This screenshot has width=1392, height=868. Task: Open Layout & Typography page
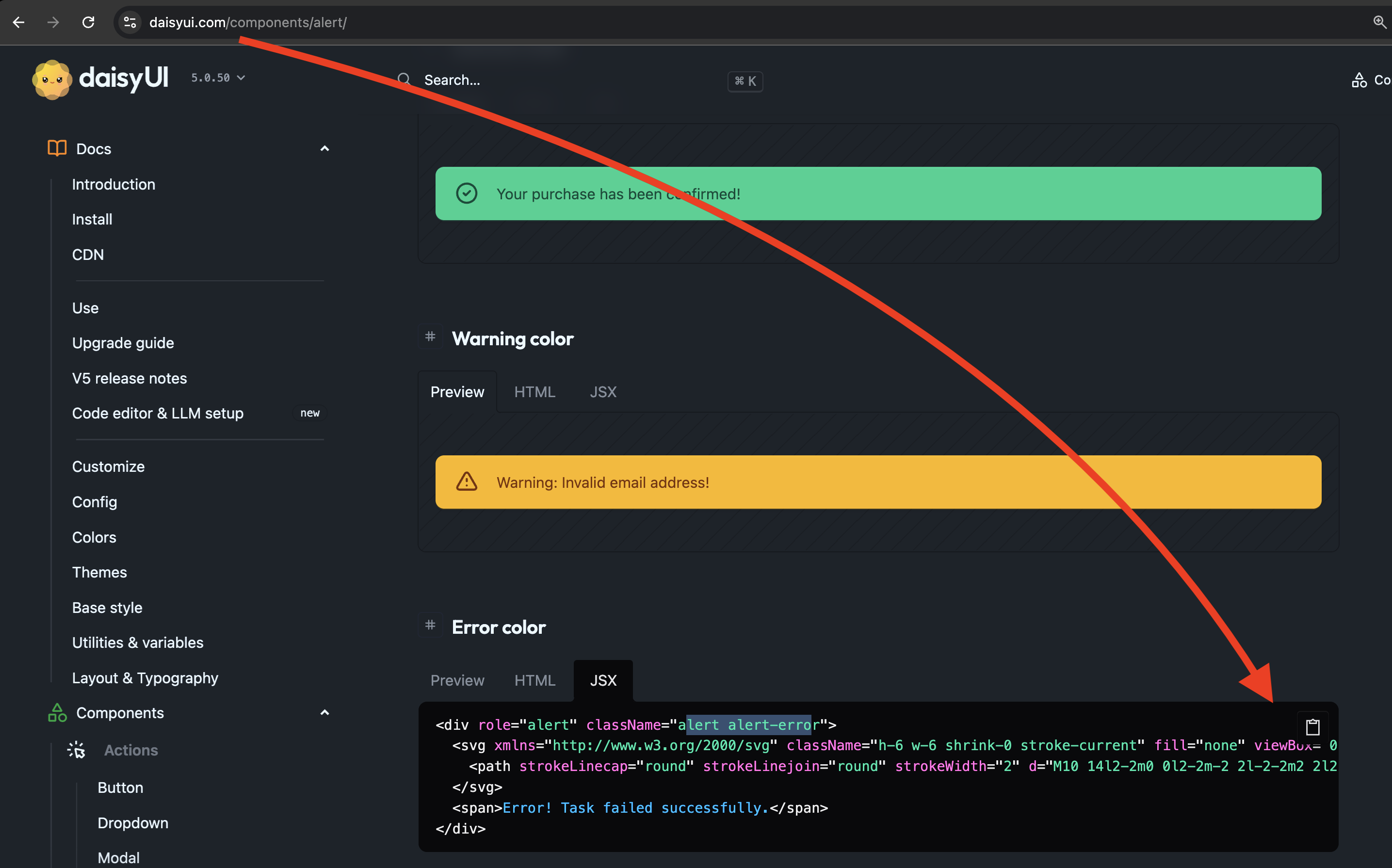click(145, 678)
